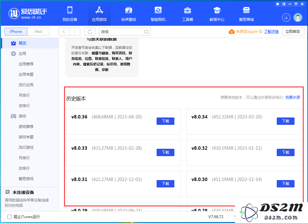Click the user avatar icon
The width and height of the screenshot is (308, 223).
pyautogui.click(x=298, y=17)
